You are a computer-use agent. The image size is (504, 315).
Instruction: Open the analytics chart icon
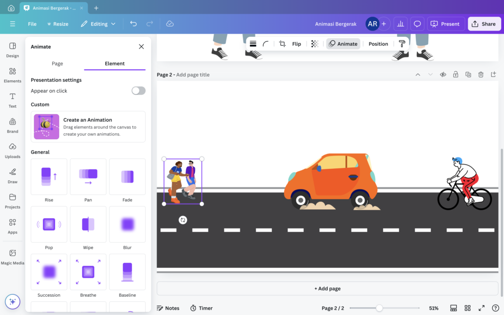[401, 24]
